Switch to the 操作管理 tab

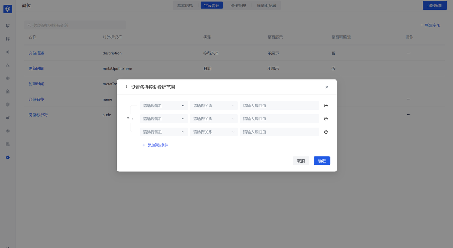[238, 5]
